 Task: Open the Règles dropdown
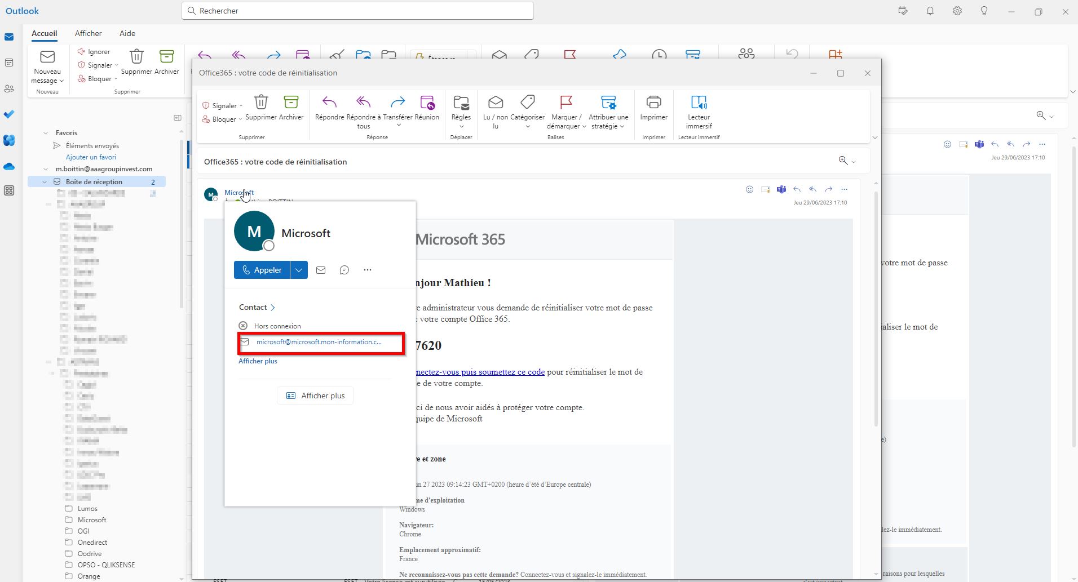point(461,107)
